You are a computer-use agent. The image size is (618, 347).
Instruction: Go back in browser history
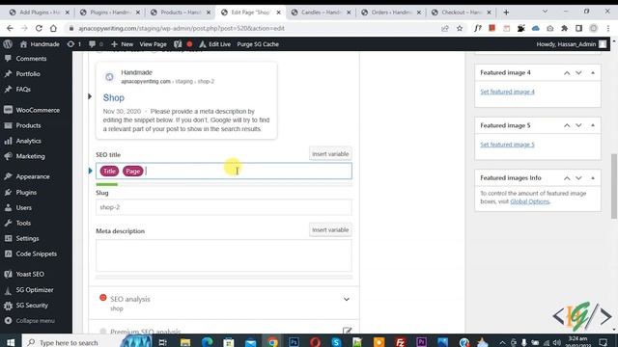[10, 28]
